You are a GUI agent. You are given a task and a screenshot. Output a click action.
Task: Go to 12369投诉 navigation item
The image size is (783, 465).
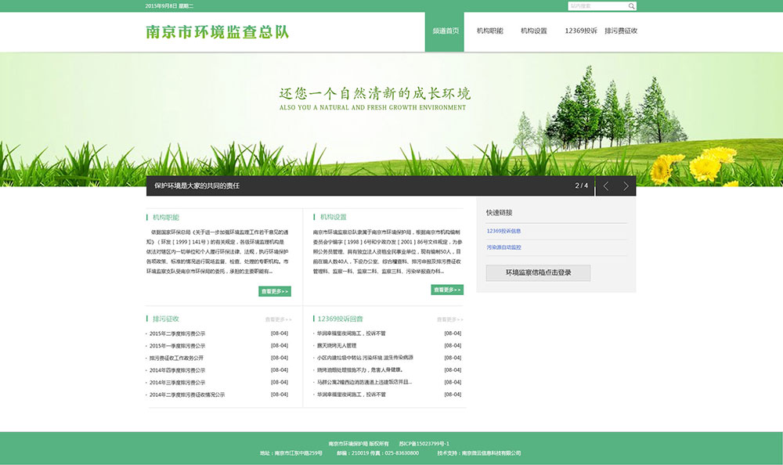pos(580,31)
